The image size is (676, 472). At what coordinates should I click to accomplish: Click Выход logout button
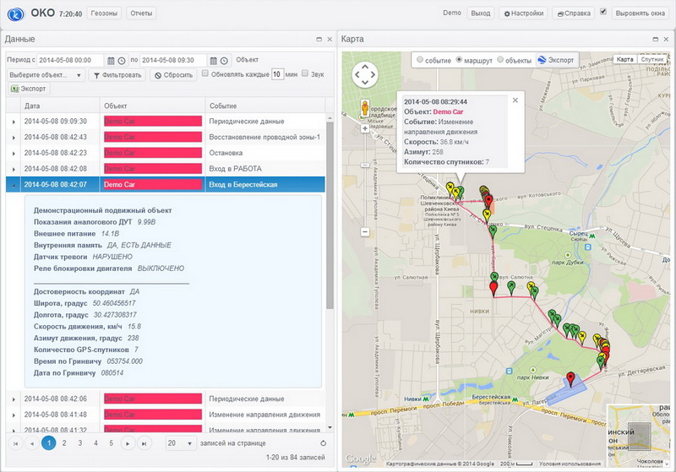[480, 14]
